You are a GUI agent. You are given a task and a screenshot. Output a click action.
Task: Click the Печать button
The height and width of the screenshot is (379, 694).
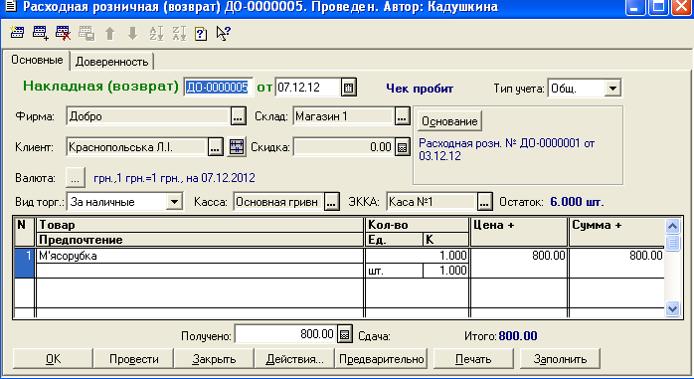coord(473,359)
